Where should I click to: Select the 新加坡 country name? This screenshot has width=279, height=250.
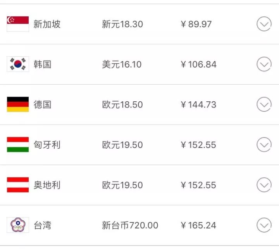(x=47, y=24)
